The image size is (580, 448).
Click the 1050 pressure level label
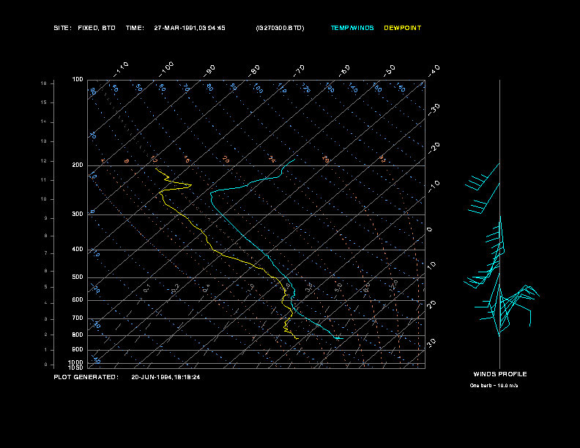[76, 367]
